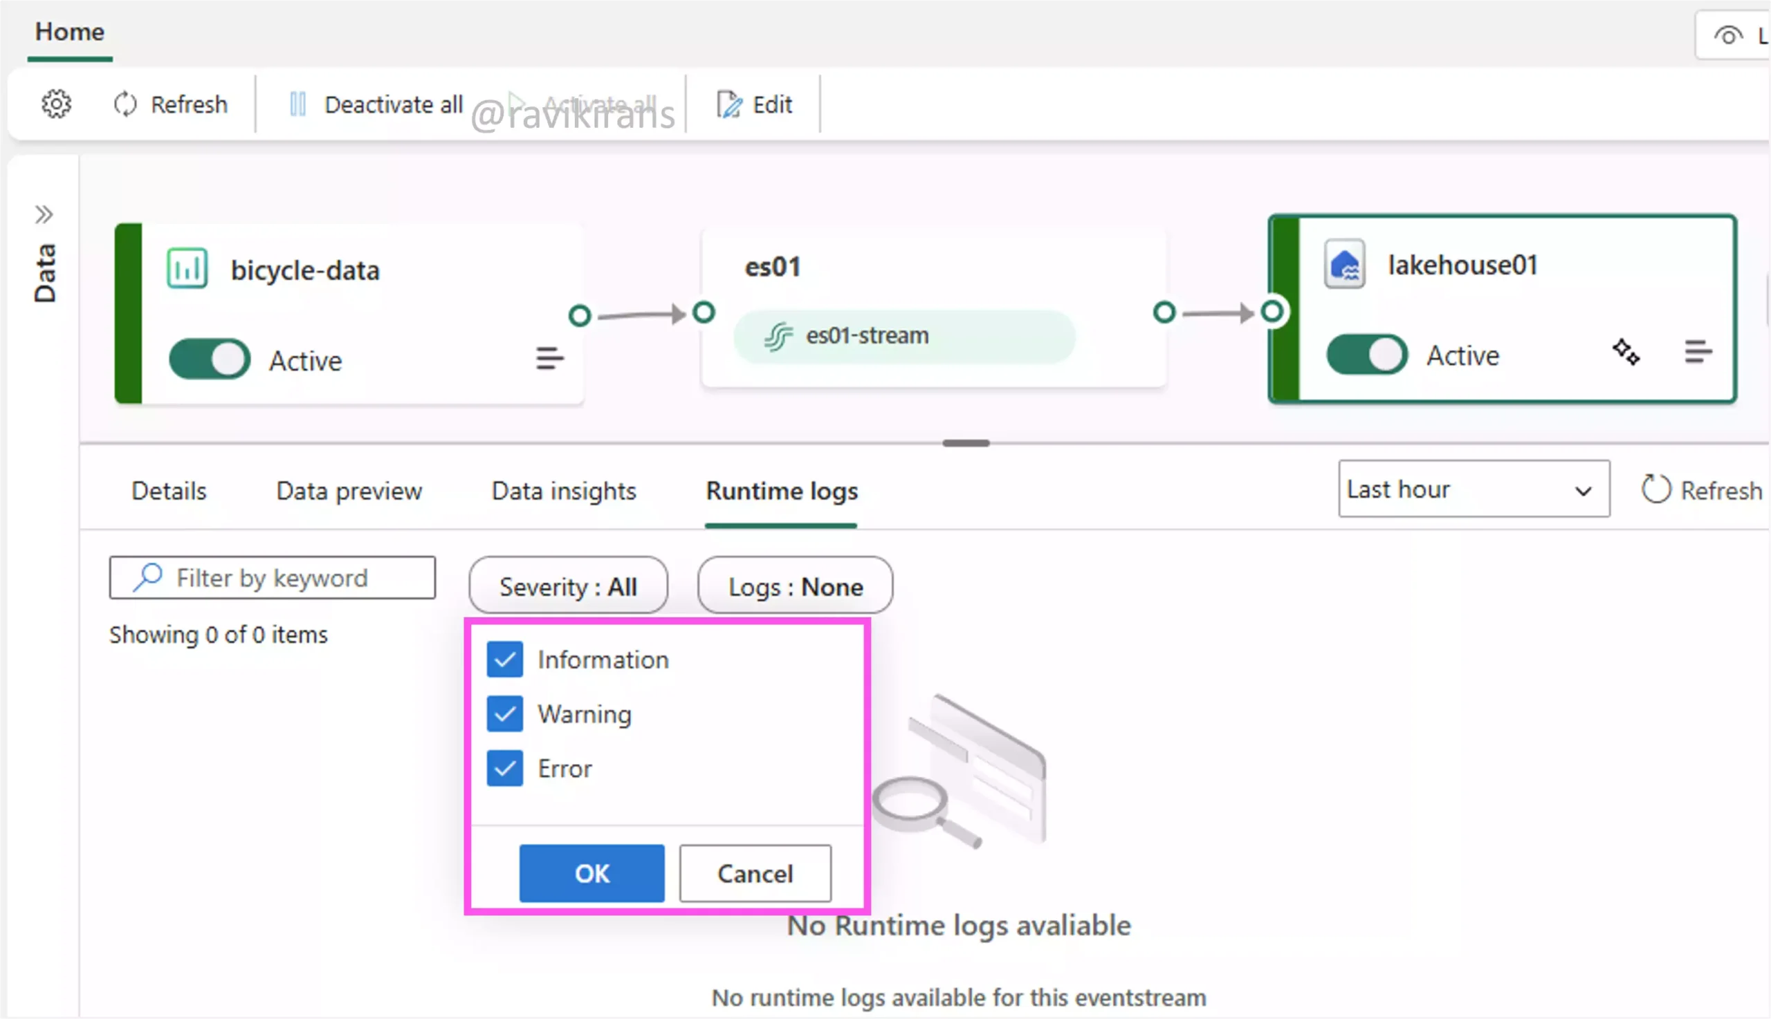Click the eye icon button top right
Screen dimensions: 1771x1019
1727,35
